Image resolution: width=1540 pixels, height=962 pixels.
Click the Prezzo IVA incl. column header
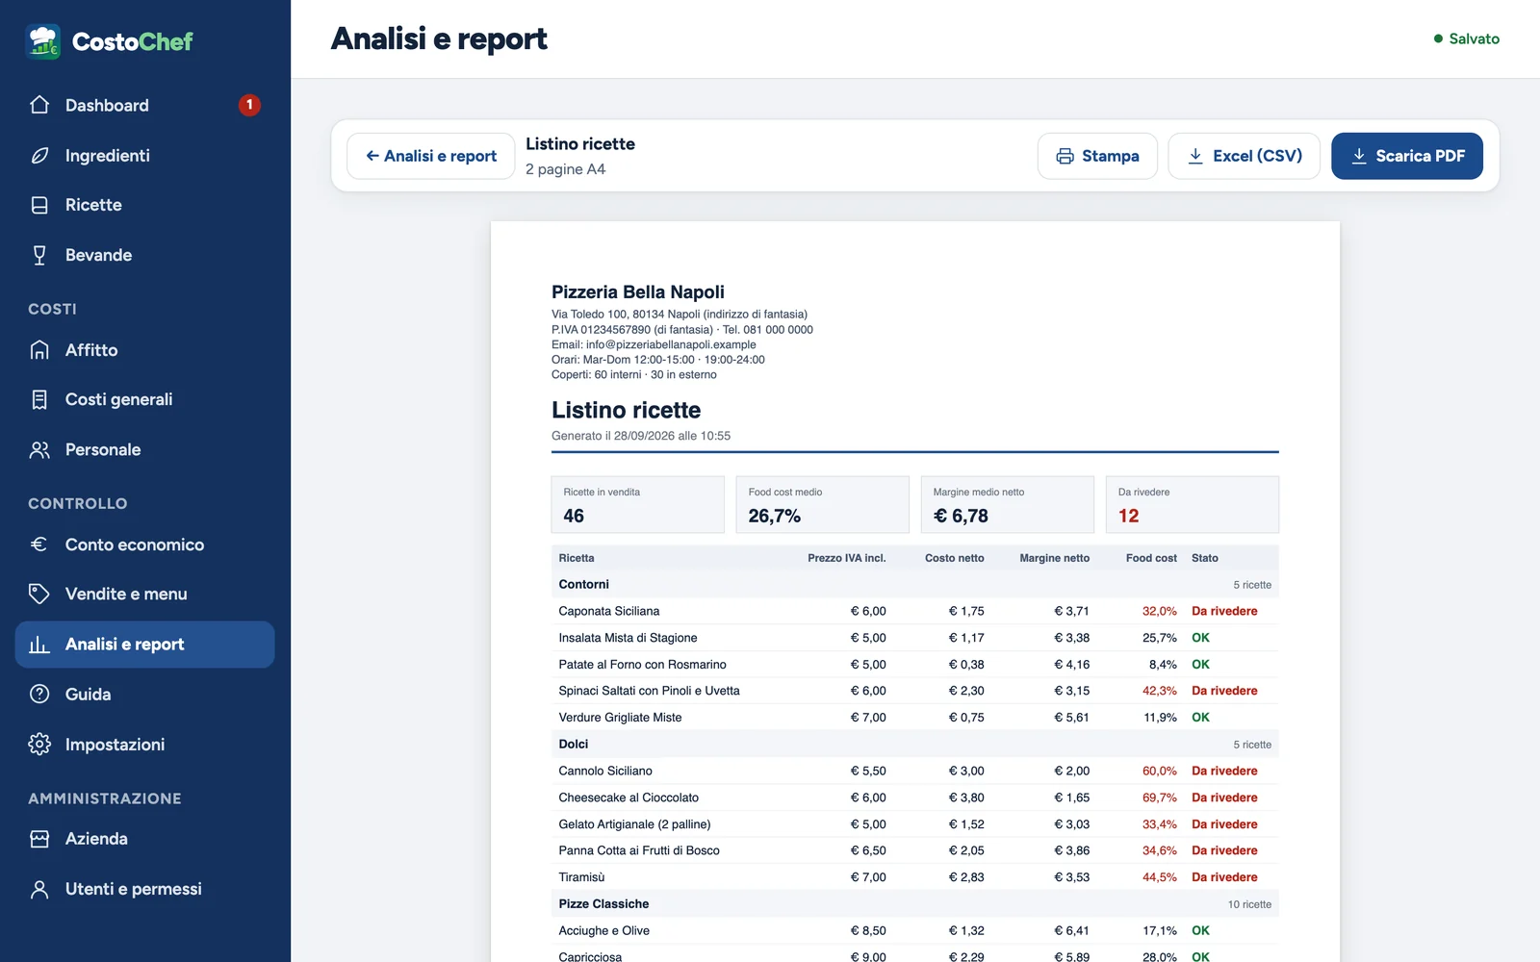(847, 558)
